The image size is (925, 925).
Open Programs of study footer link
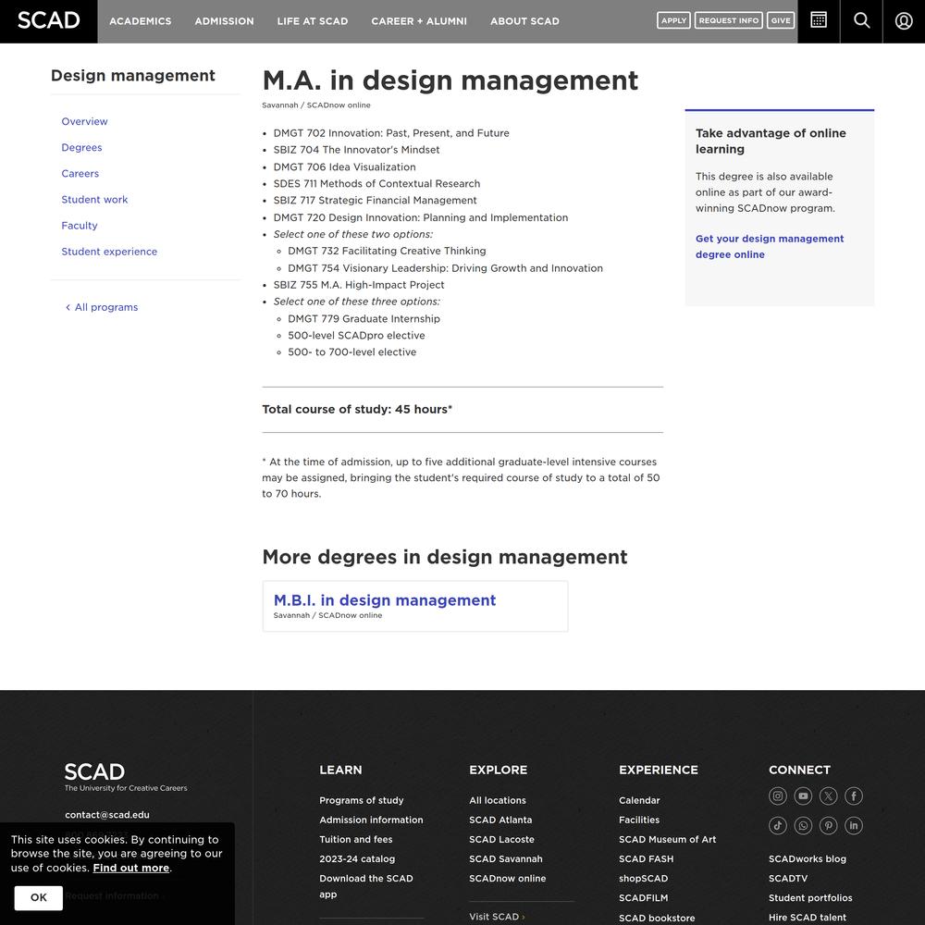(362, 800)
